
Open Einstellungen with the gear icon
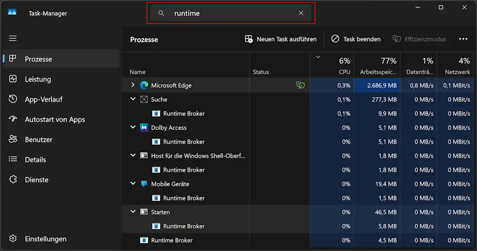[x=13, y=239]
